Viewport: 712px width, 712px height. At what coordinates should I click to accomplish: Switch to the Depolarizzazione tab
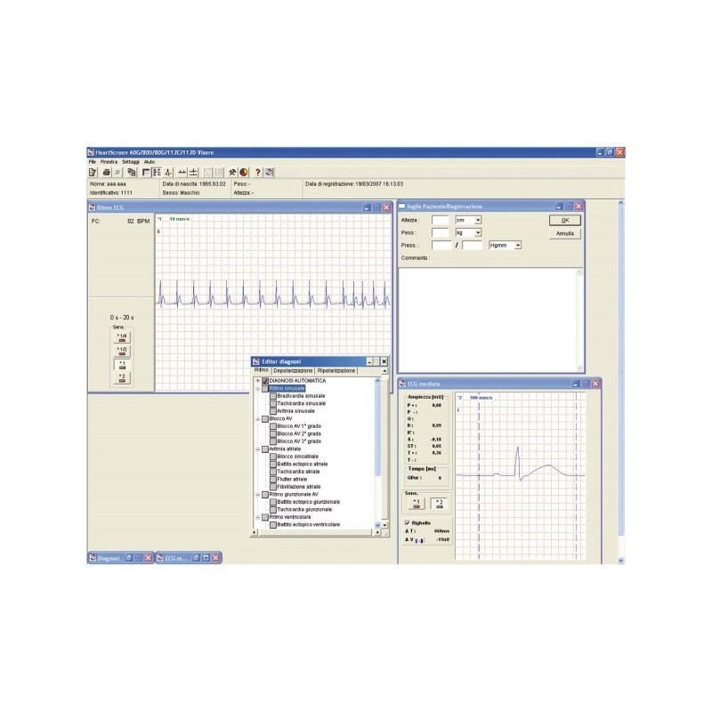293,370
